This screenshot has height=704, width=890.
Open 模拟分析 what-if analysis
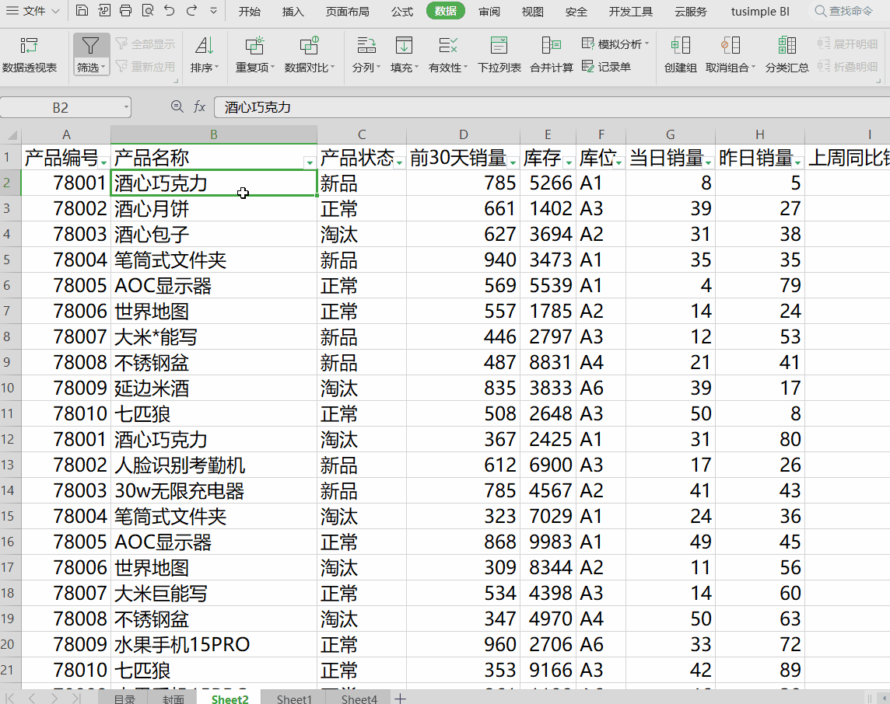[615, 44]
